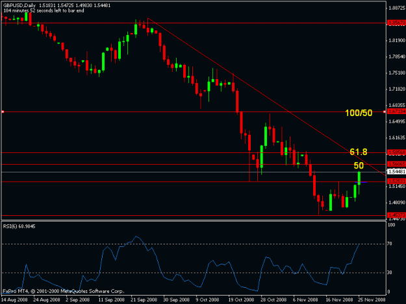Screen dimensions: 406x304
Task: Click the latest green candle near 1.54481
Action: 359,178
